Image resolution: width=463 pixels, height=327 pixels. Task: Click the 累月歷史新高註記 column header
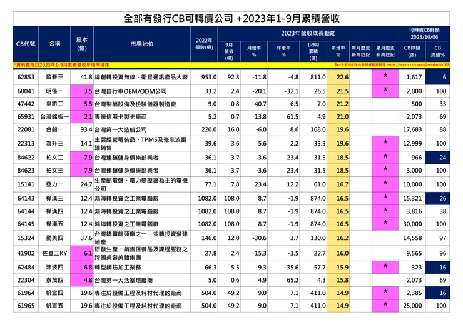385,51
